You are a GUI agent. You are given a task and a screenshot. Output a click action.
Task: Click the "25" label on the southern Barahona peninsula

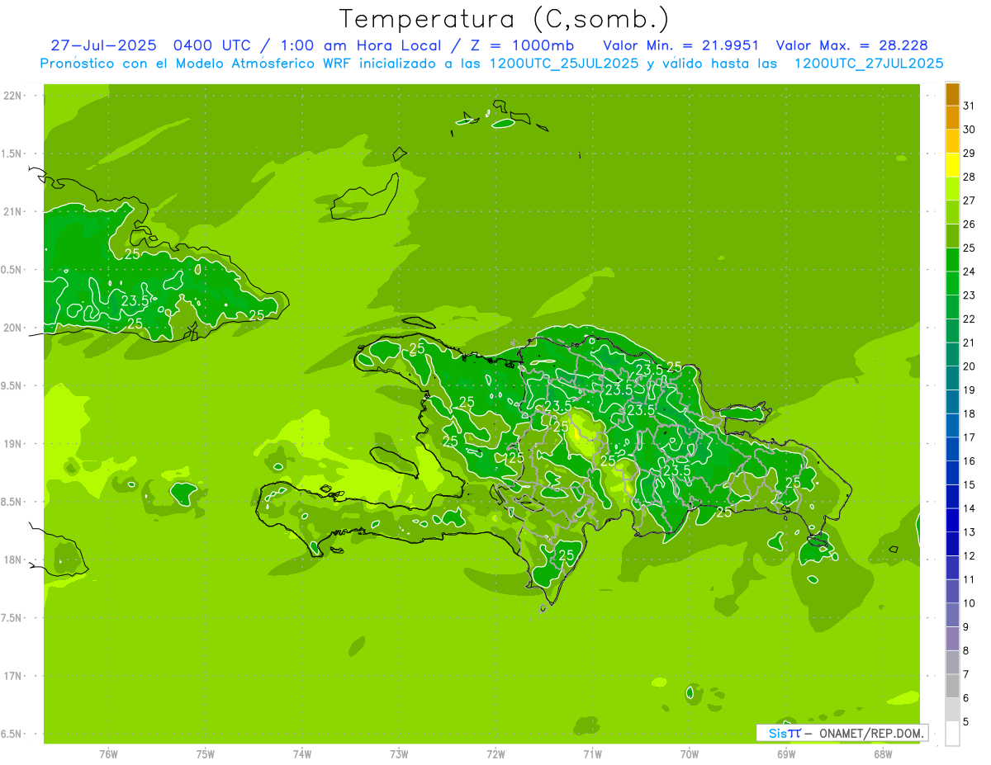(567, 555)
